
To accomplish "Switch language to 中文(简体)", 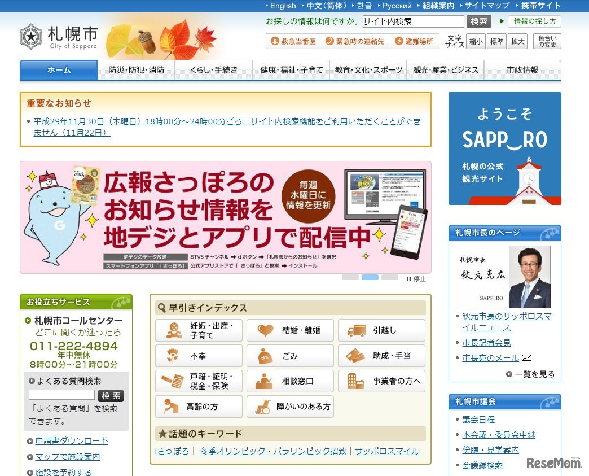I will [326, 6].
